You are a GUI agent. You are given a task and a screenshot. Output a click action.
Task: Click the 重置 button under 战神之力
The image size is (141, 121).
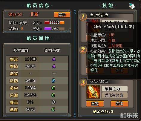tap(95, 104)
